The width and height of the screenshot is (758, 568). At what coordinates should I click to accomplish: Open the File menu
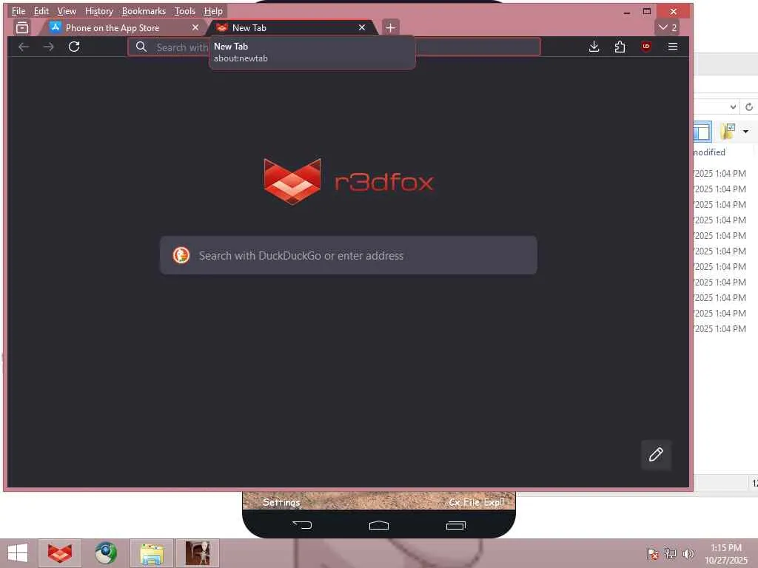[19, 10]
